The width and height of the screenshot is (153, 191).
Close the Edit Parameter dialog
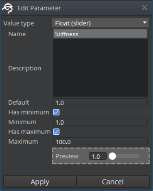(144, 8)
